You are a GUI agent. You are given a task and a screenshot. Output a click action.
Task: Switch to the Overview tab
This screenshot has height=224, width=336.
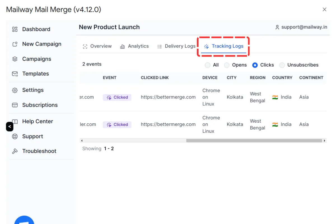click(x=97, y=46)
